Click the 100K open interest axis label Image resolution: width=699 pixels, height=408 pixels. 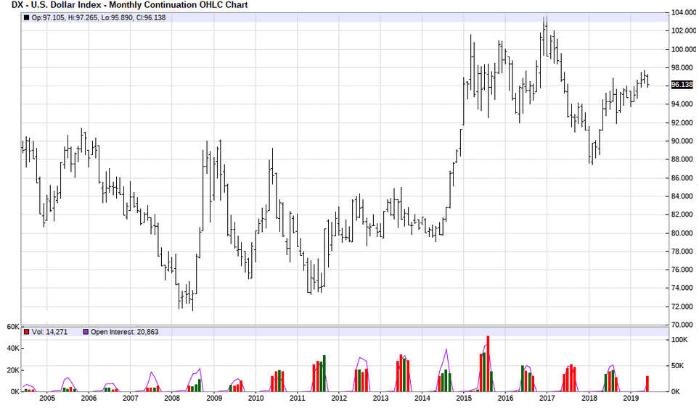coord(679,340)
